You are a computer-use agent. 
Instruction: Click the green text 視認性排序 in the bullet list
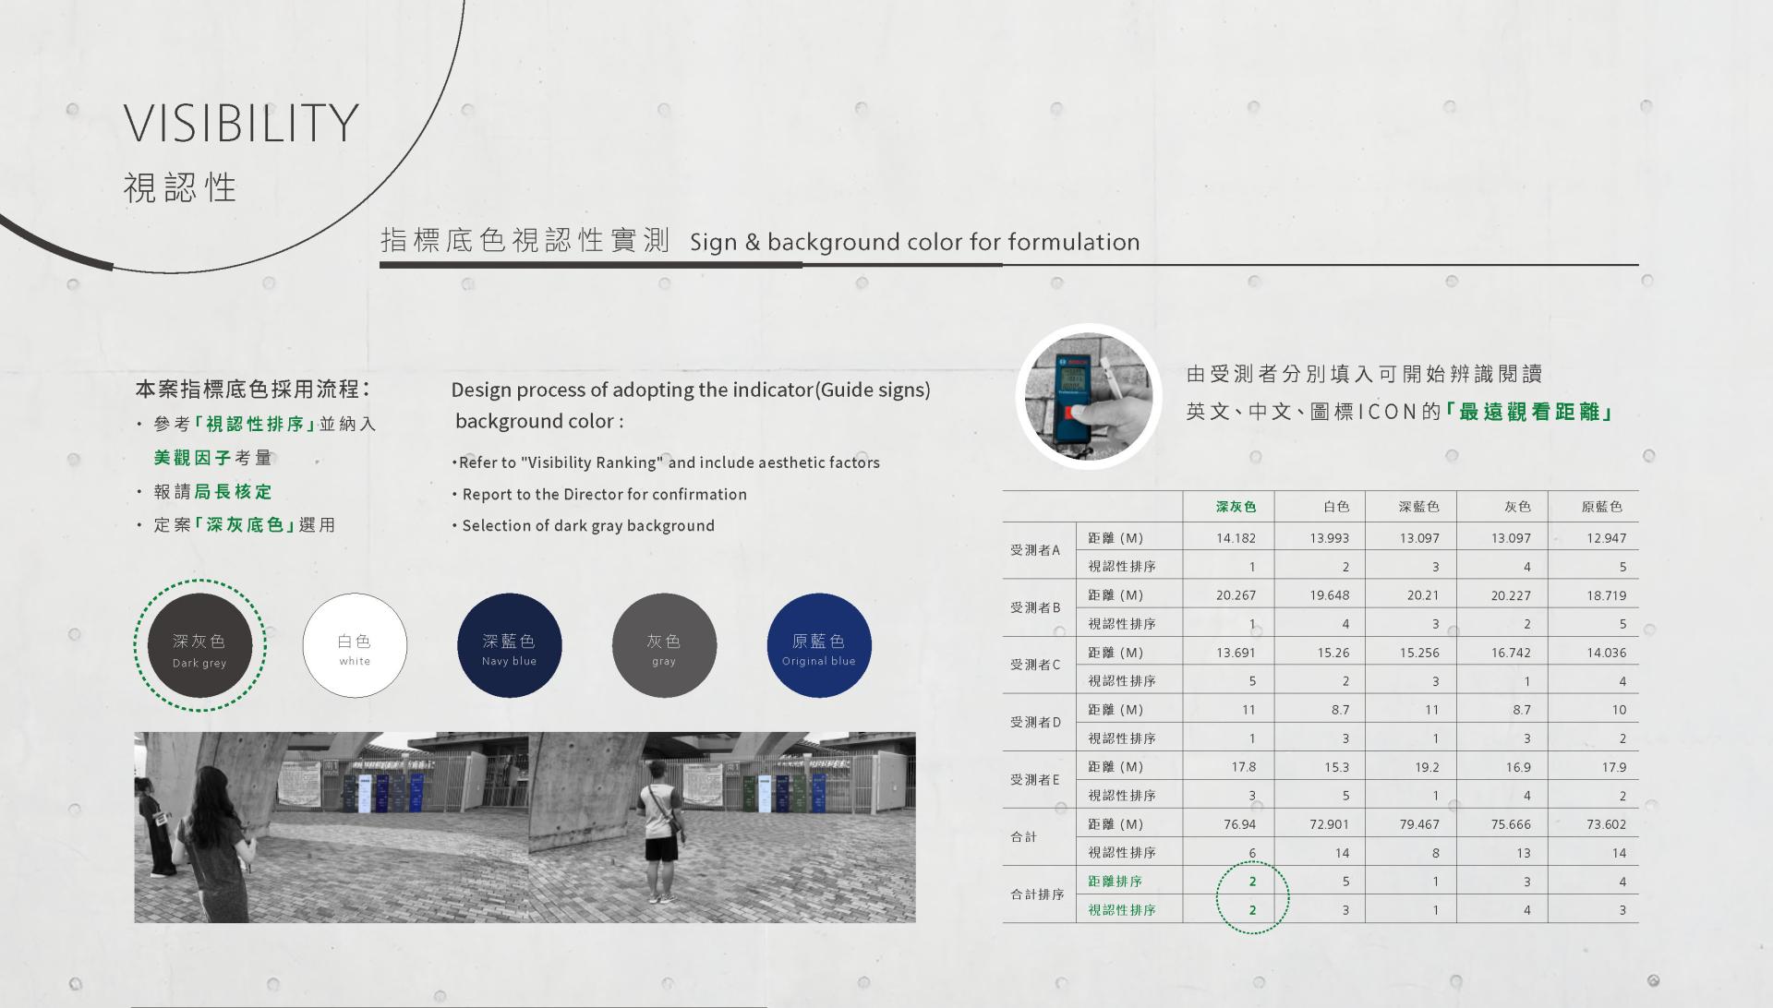click(255, 424)
